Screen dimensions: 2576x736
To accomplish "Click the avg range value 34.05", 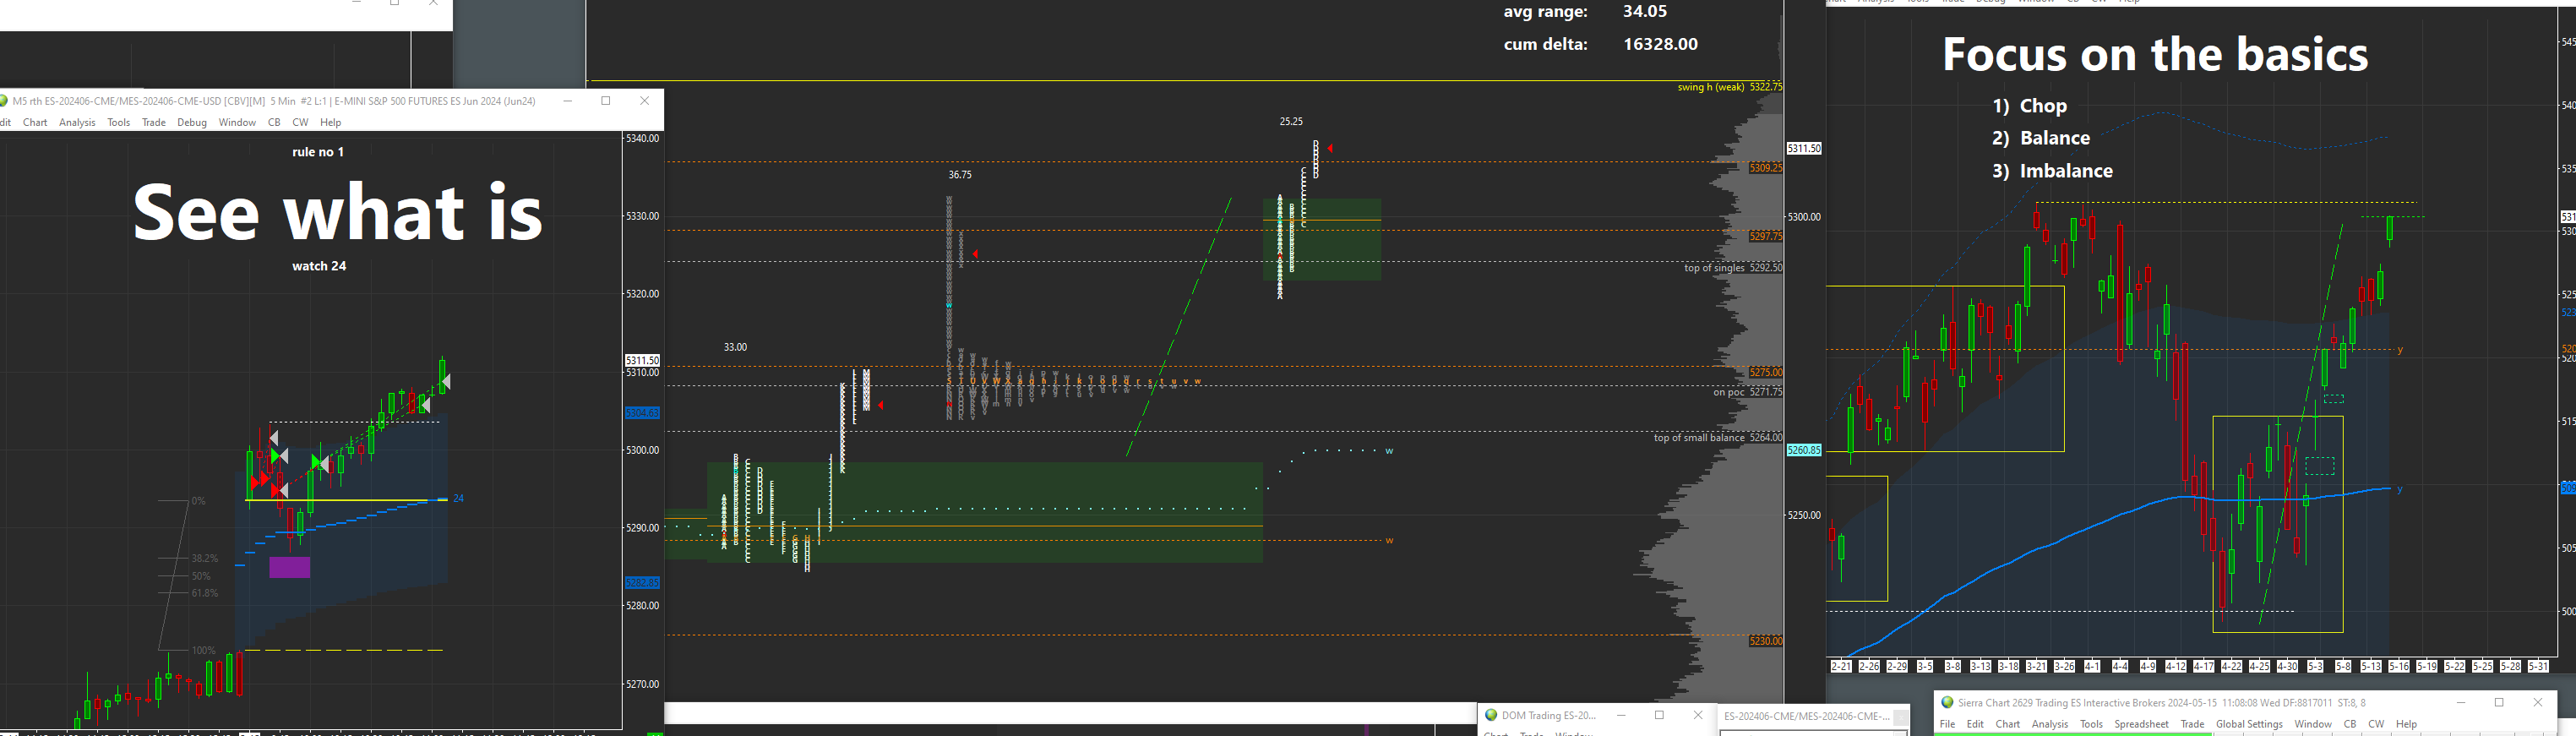I will [x=1644, y=12].
